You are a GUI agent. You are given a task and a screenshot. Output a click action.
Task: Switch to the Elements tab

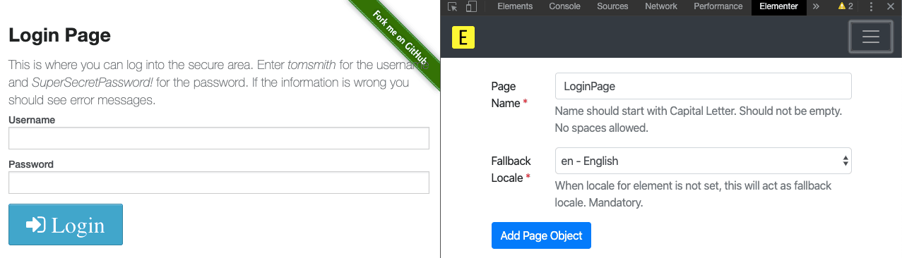515,6
